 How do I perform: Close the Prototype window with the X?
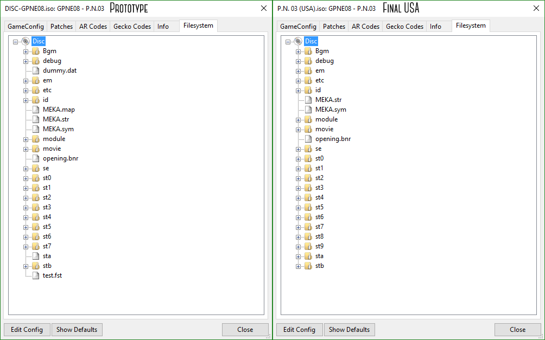264,8
